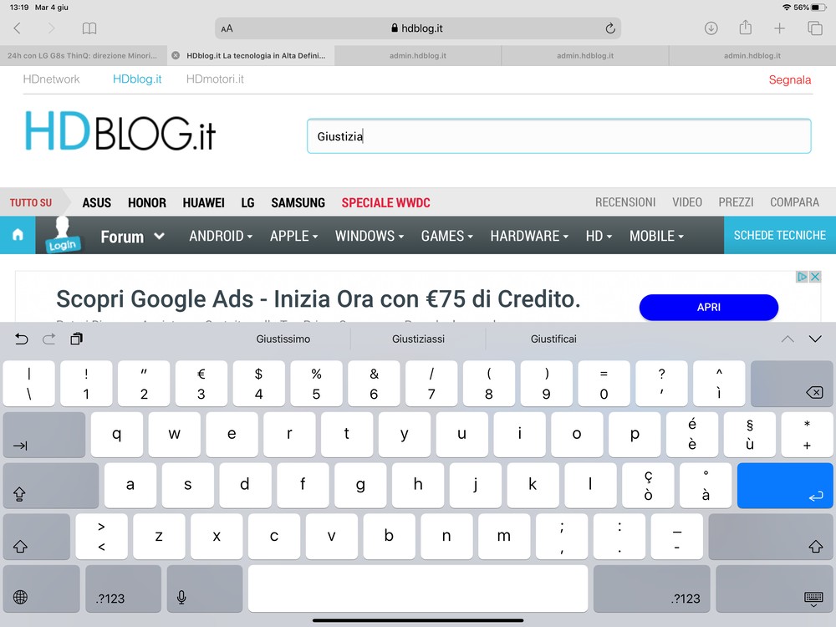Open the PREZZI section
The image size is (836, 627).
point(736,202)
